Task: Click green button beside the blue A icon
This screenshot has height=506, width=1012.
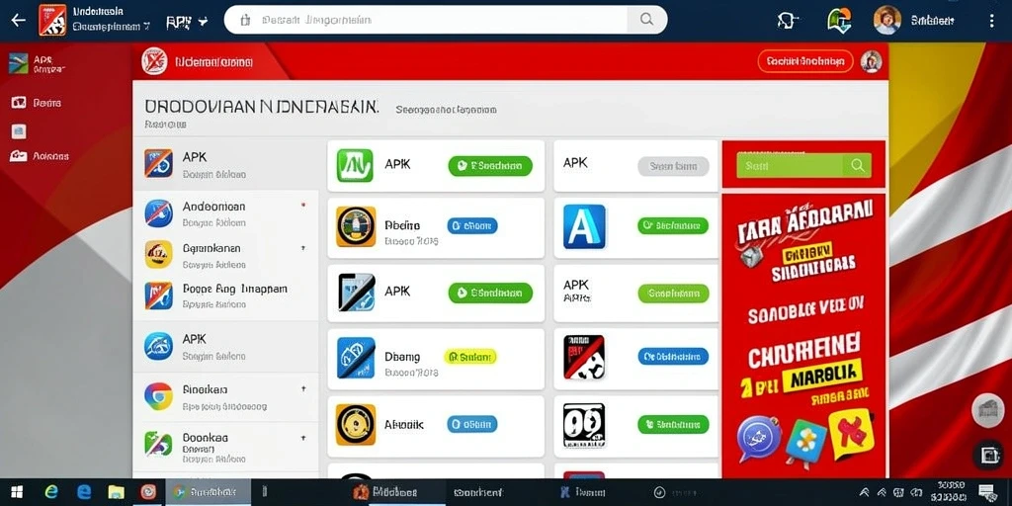Action: click(673, 225)
